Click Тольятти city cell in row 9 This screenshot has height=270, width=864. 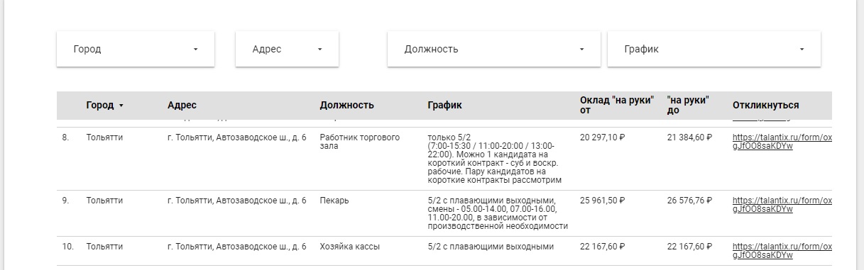coord(104,201)
